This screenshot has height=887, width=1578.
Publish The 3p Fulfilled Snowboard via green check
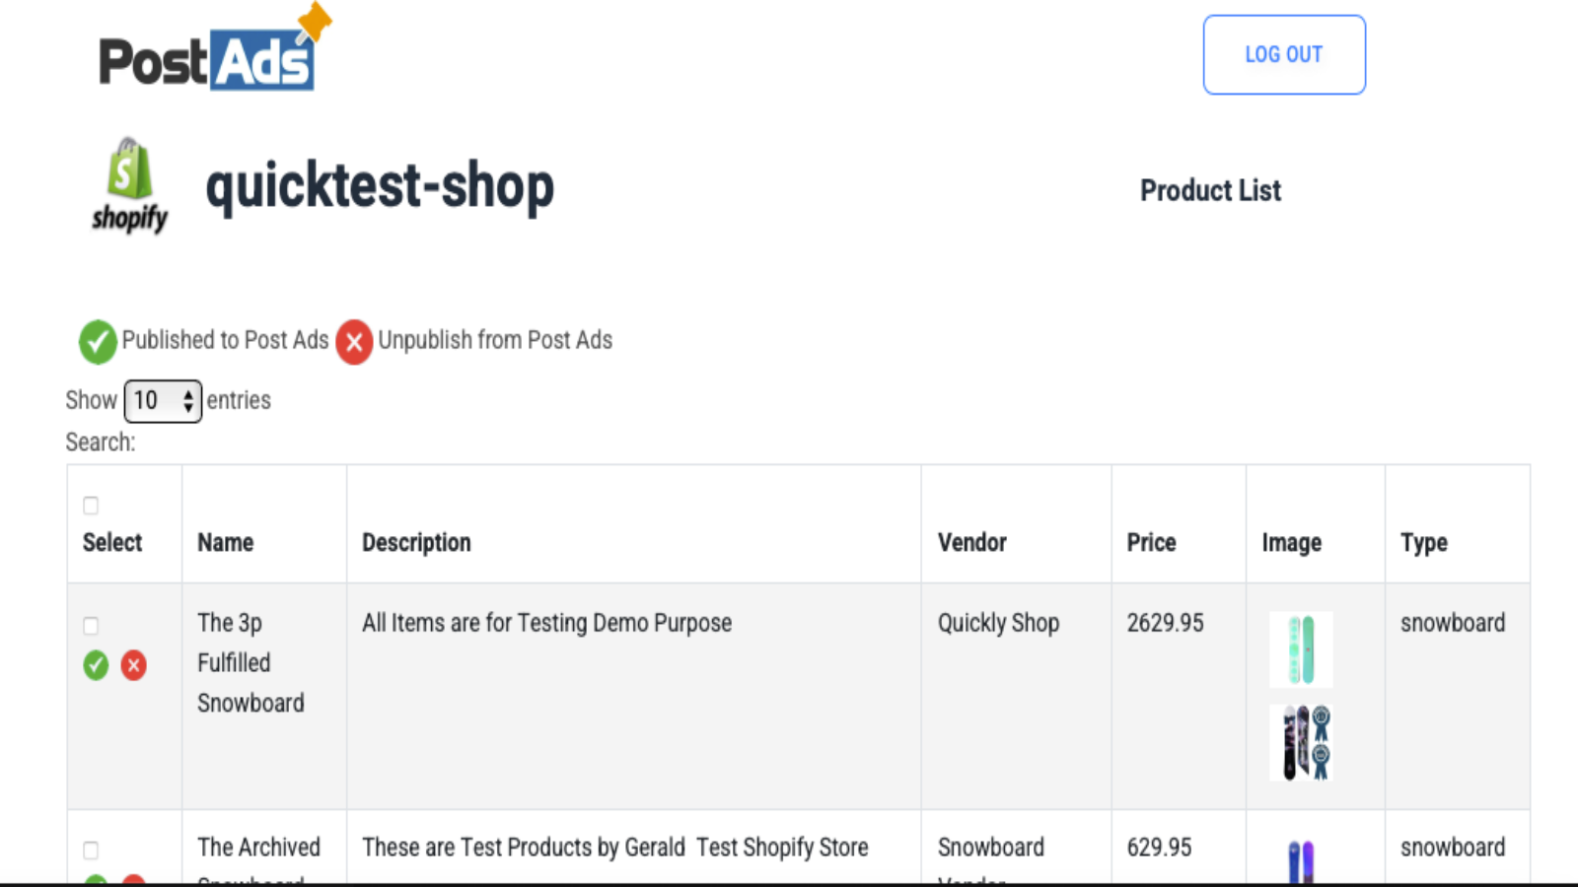tap(96, 665)
